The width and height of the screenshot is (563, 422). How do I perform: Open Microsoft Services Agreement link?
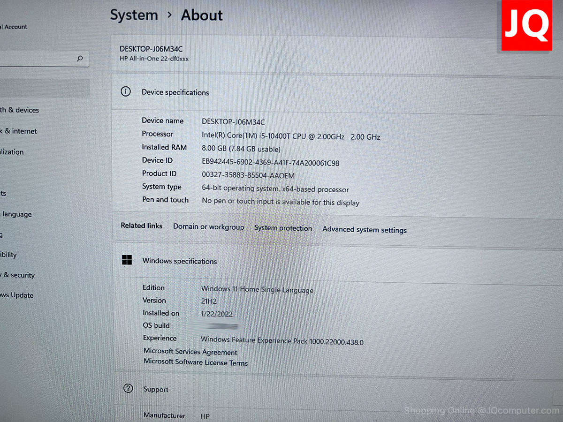pyautogui.click(x=190, y=352)
